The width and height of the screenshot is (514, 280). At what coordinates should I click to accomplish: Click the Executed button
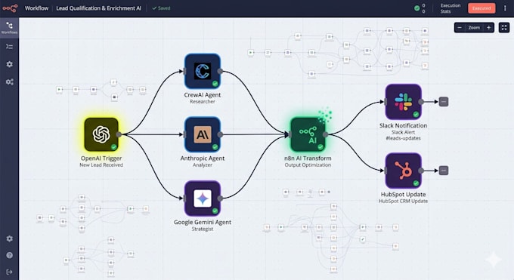[481, 8]
